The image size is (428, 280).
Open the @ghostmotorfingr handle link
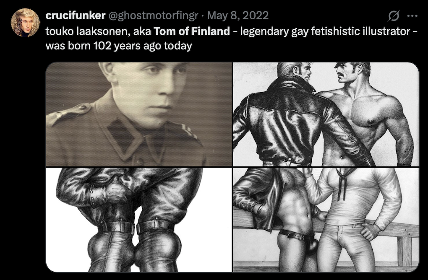[154, 16]
